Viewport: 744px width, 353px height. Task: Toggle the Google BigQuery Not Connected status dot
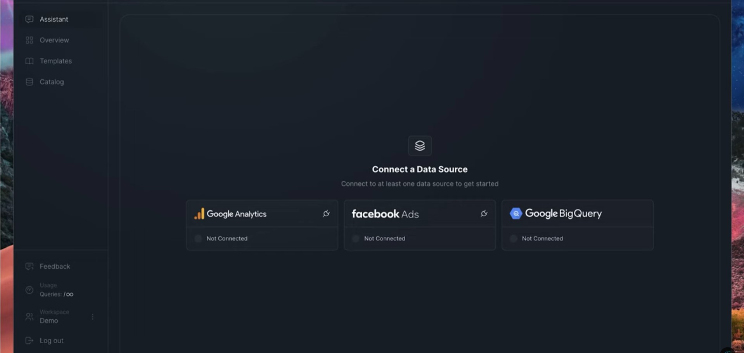pyautogui.click(x=514, y=238)
